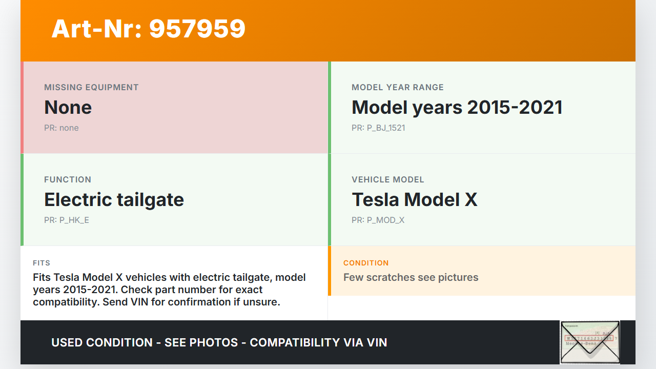
Task: Select the Model Year Range label
Action: click(x=397, y=87)
